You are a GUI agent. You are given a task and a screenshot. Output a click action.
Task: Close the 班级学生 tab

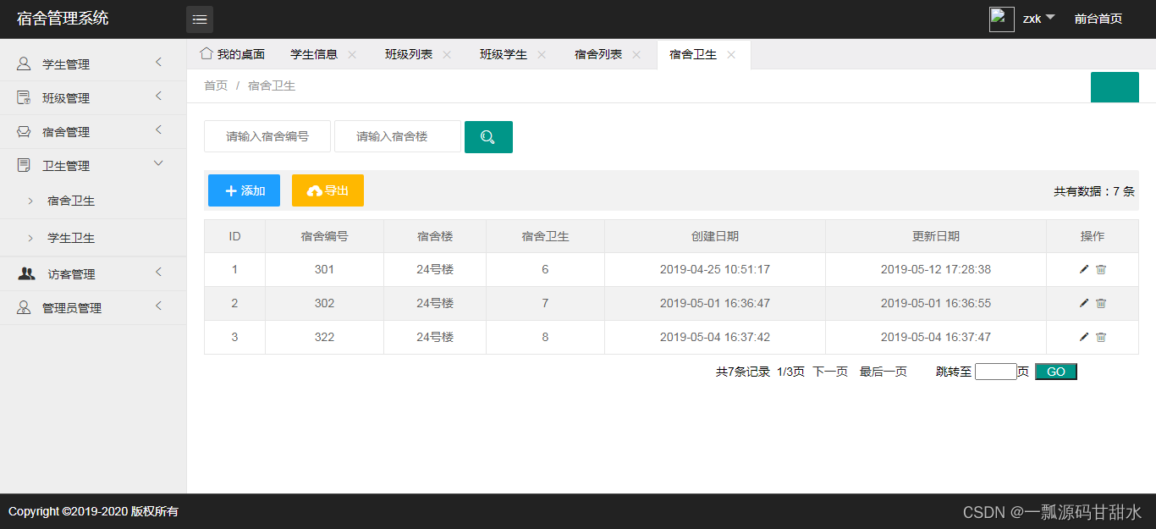[x=542, y=54]
